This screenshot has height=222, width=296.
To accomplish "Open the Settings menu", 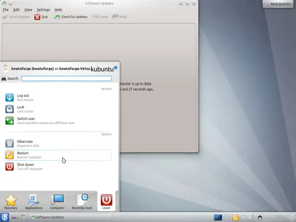I will [x=43, y=10].
